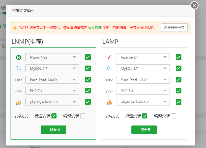Viewport: 206px width, 148px height.
Task: Open LAMP Pure-Ftpd 1.0.49 dropdown
Action: tap(143, 80)
